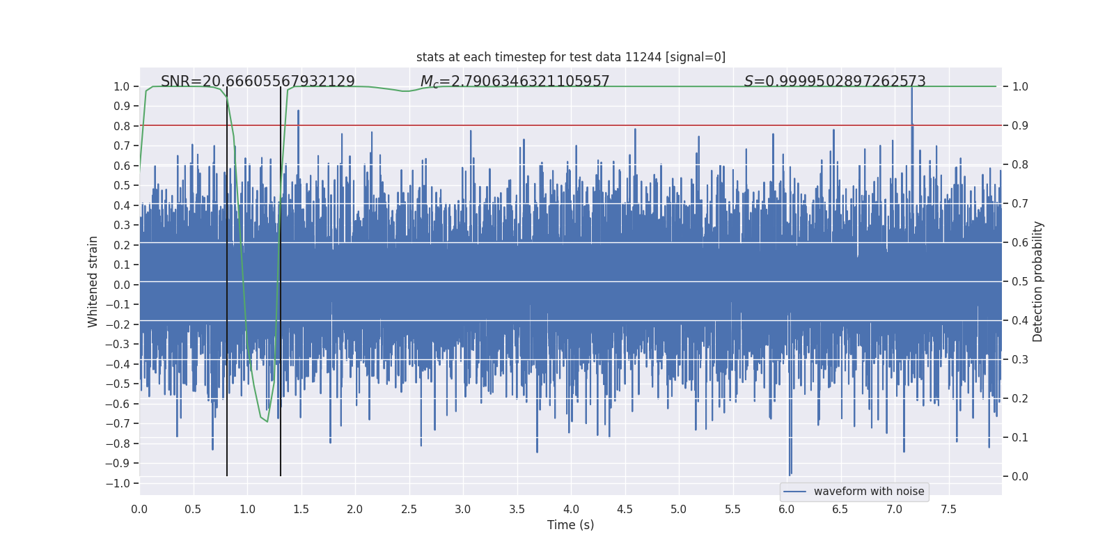Screen dimensions: 1114x557
Task: Select the SNR value annotation text
Action: 258,81
